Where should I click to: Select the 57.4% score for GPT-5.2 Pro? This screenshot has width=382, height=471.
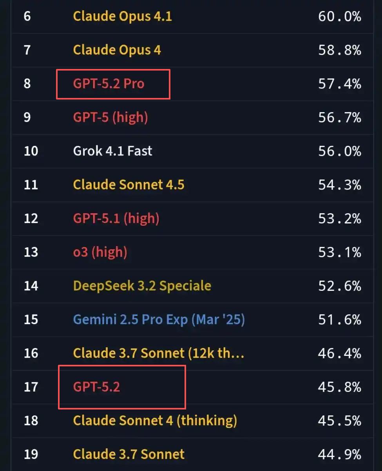[x=339, y=84]
